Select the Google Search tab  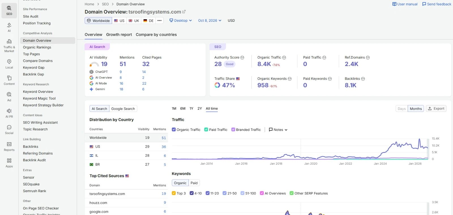click(x=123, y=109)
